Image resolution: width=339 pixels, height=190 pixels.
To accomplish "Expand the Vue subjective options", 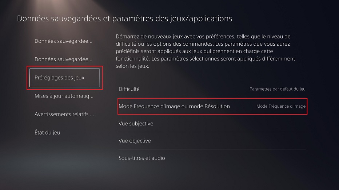I will (212, 123).
